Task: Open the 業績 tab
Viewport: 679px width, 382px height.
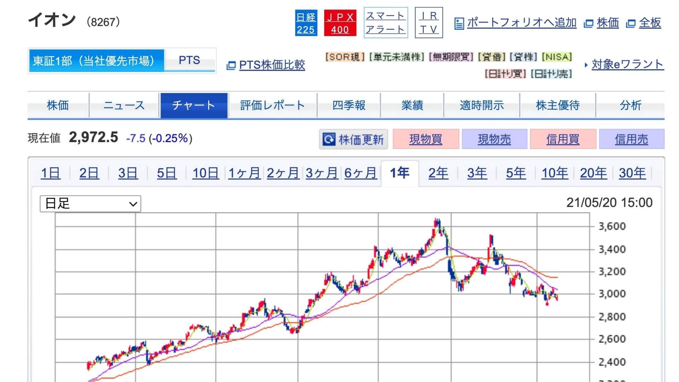Action: [412, 105]
